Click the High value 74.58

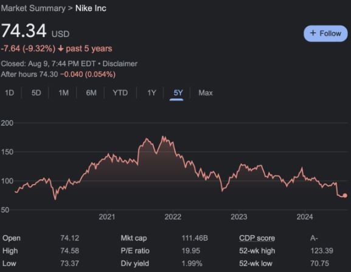pos(69,251)
